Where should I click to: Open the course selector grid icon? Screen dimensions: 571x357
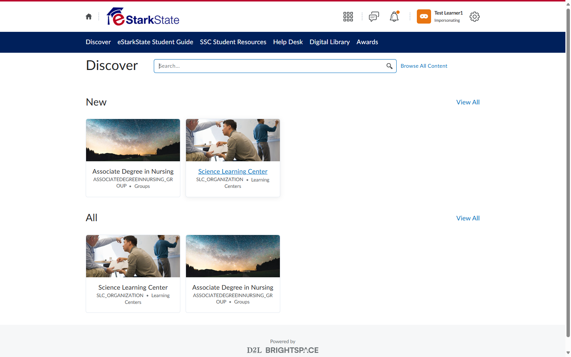click(x=348, y=16)
